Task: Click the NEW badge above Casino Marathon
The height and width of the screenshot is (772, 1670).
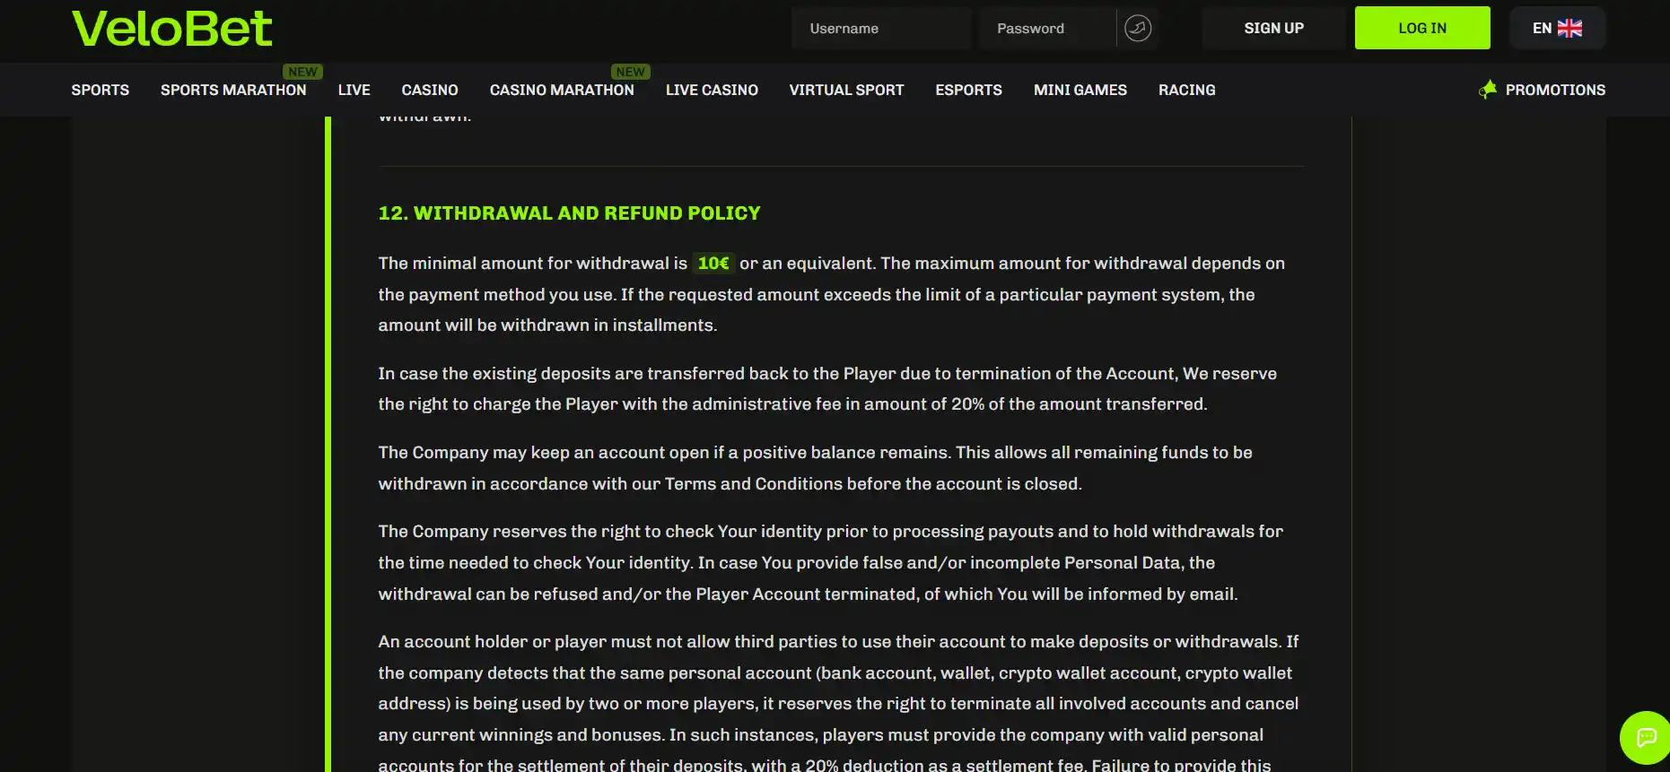Action: 630,72
